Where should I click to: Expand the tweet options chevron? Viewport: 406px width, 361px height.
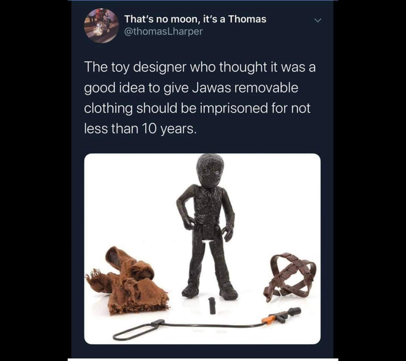pyautogui.click(x=317, y=21)
